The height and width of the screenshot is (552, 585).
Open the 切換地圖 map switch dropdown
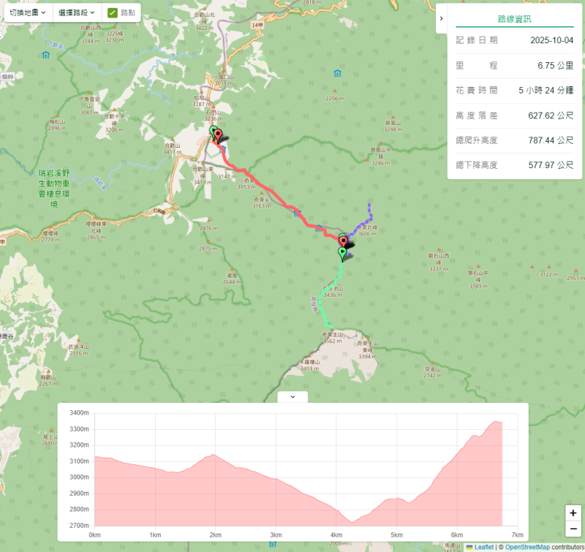27,12
